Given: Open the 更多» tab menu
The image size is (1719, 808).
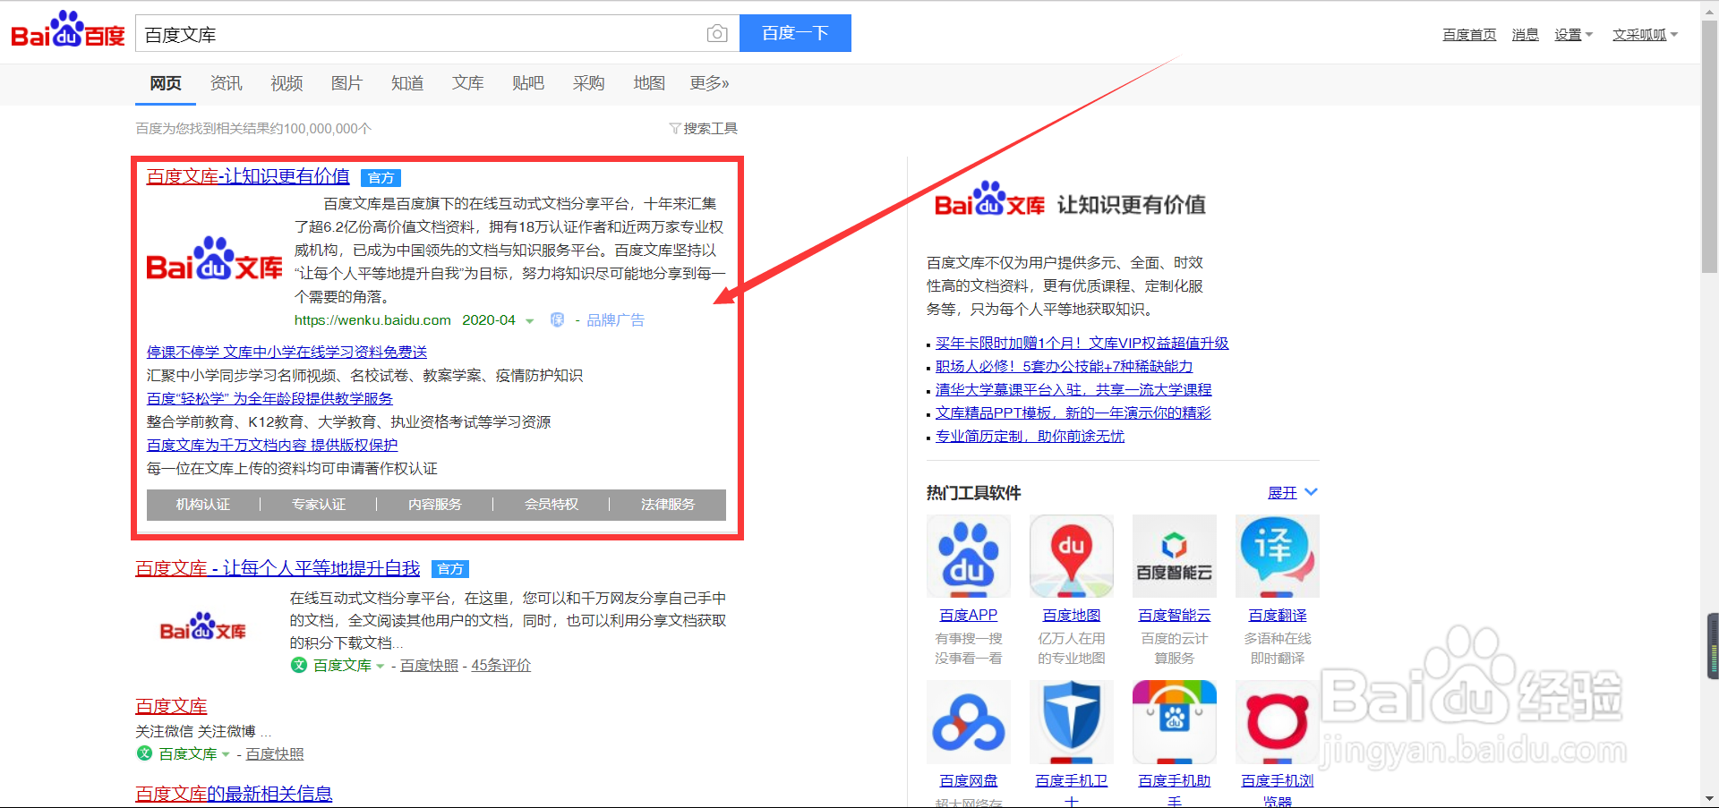Looking at the screenshot, I should [709, 83].
